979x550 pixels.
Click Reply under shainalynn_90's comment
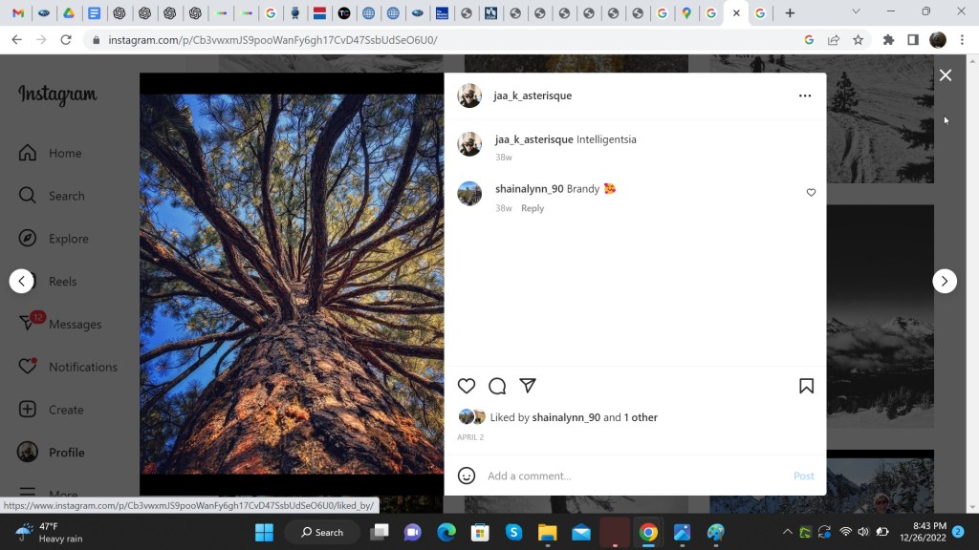(533, 208)
